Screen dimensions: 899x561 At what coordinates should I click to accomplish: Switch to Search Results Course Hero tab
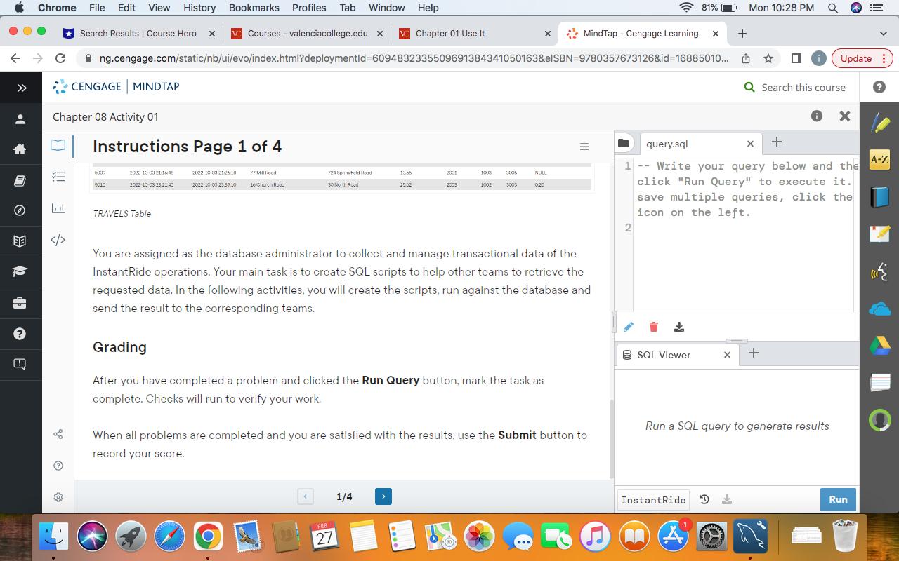click(x=138, y=33)
